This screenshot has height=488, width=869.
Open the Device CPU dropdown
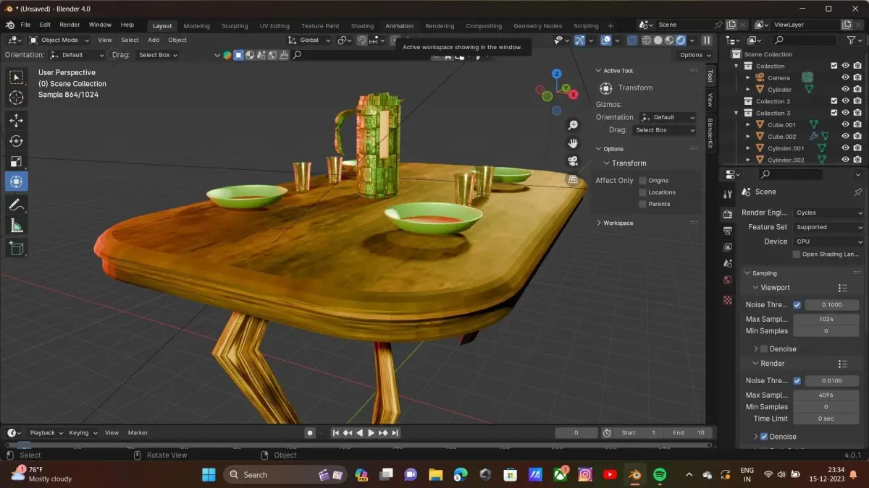(828, 241)
